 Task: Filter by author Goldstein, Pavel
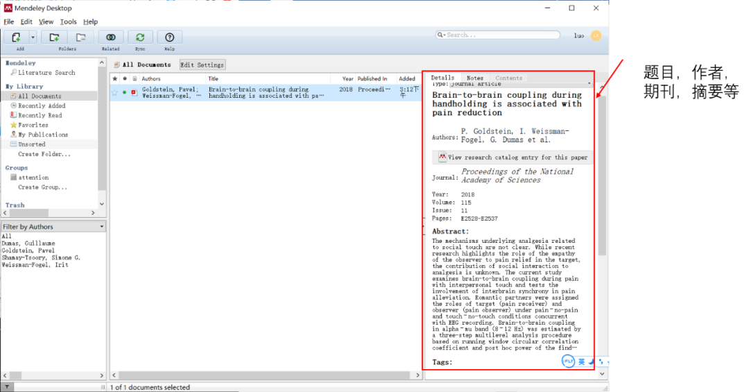[28, 250]
